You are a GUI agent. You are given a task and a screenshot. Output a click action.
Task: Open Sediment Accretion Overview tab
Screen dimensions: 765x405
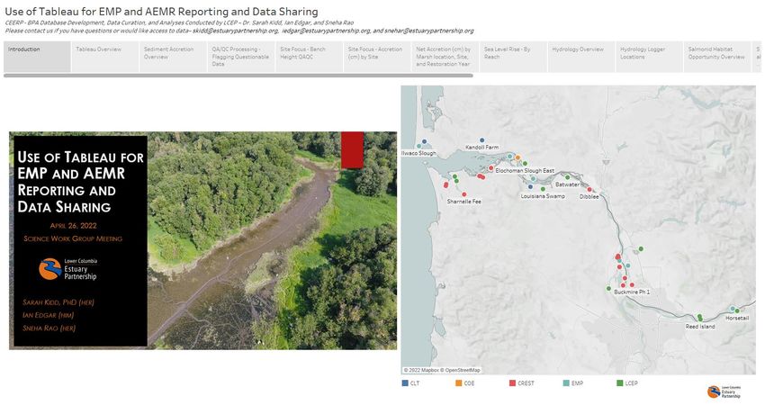[x=173, y=57]
